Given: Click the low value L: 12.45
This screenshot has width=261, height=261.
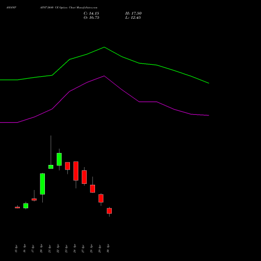Looking at the screenshot, I should [133, 18].
